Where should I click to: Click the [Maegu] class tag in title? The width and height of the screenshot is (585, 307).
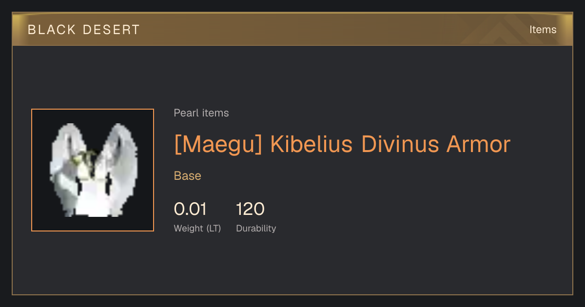[218, 145]
